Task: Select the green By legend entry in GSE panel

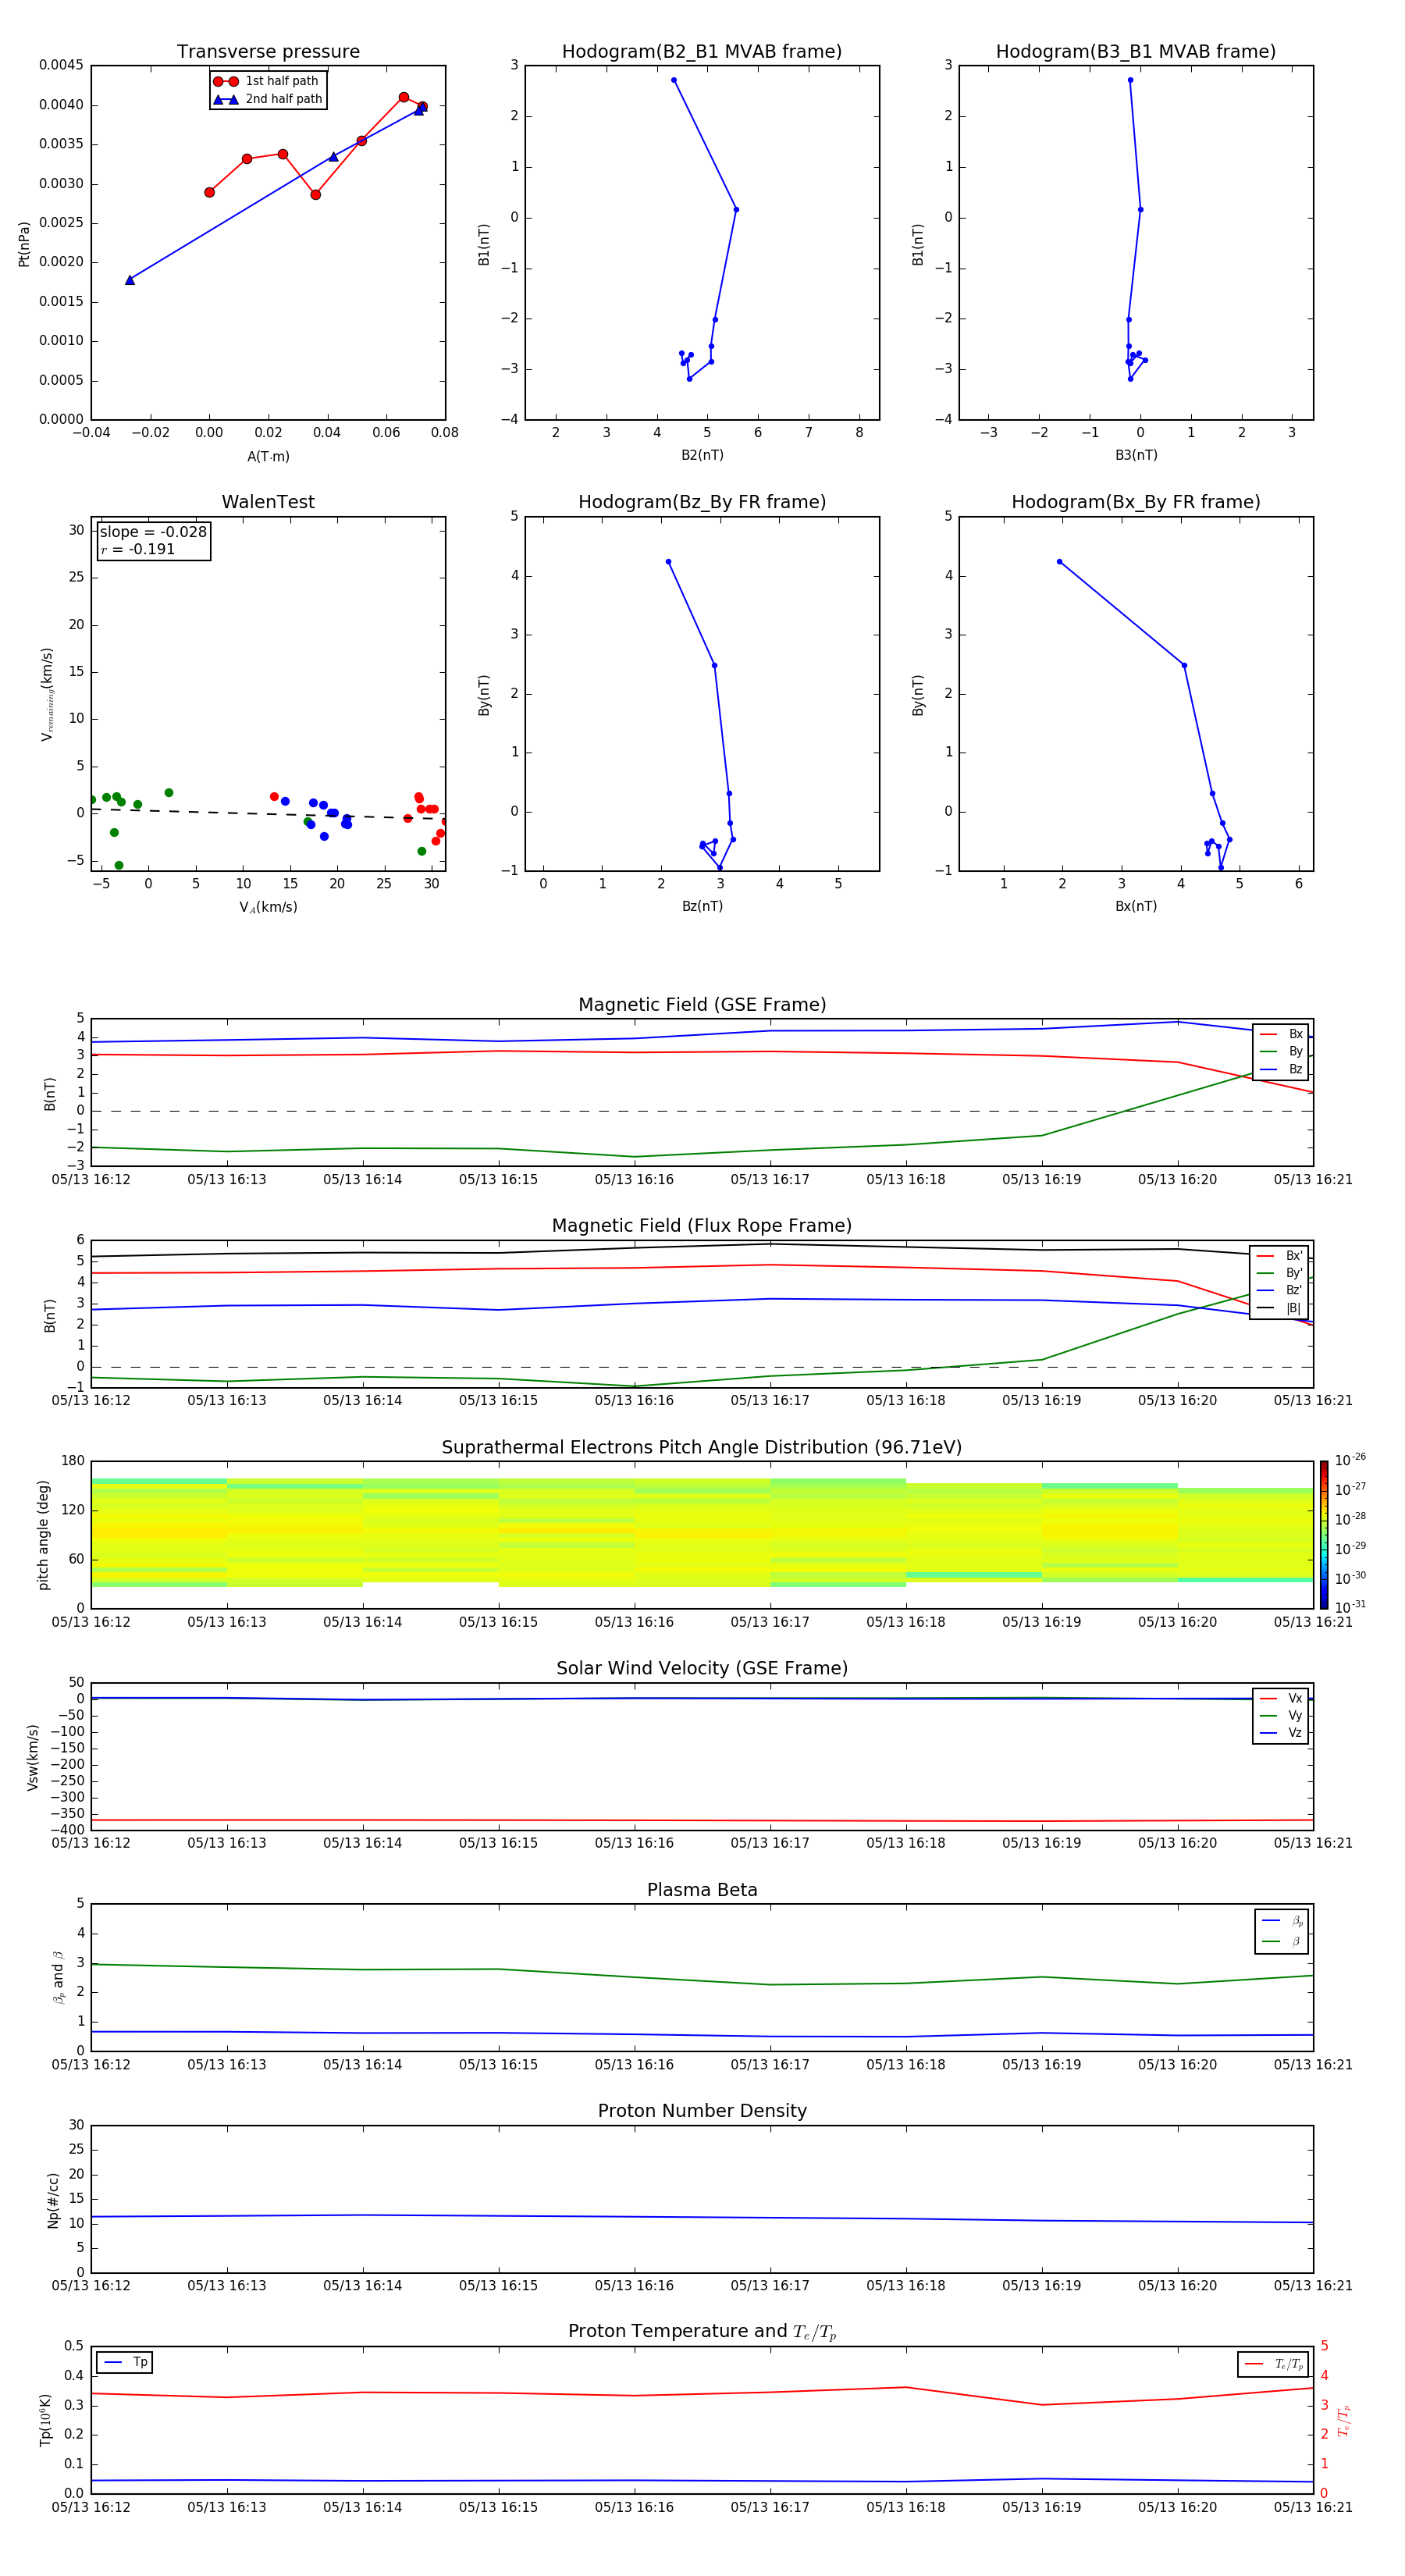Action: 1281,1051
